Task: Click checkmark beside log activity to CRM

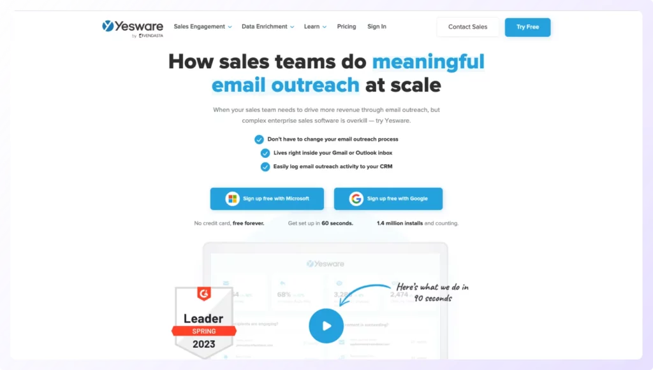Action: tap(265, 167)
